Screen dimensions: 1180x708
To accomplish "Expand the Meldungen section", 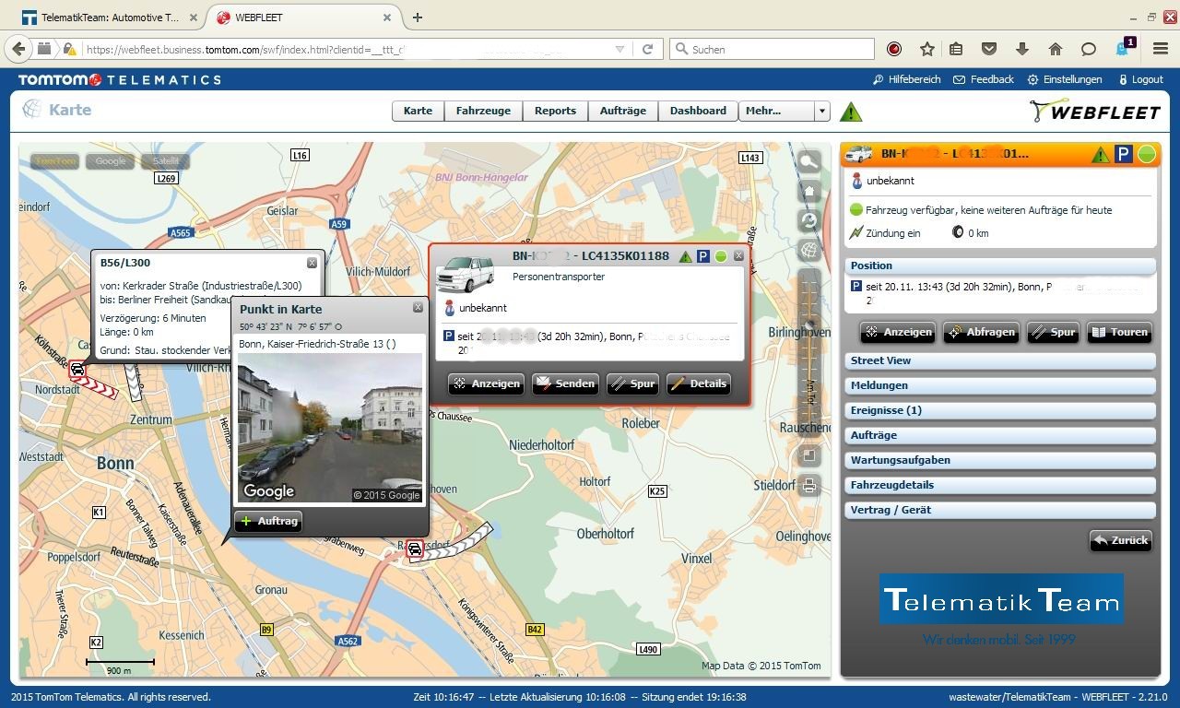I will (x=1000, y=385).
